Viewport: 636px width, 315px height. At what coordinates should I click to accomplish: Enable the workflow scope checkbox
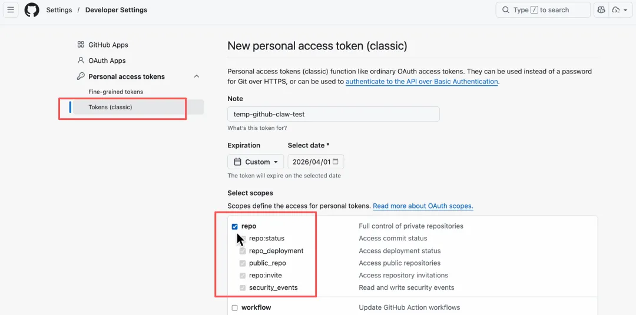pos(234,308)
